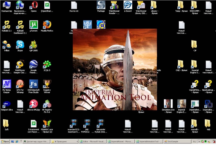This screenshot has width=216, height=153.
Task: Launch the ImperialAni... desktop shortcut
Action: (195, 106)
